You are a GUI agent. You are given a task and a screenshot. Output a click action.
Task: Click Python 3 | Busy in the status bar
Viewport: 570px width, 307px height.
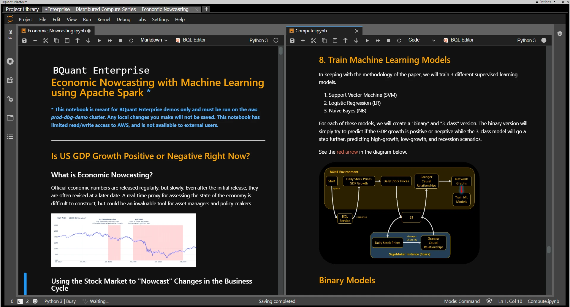[60, 301]
